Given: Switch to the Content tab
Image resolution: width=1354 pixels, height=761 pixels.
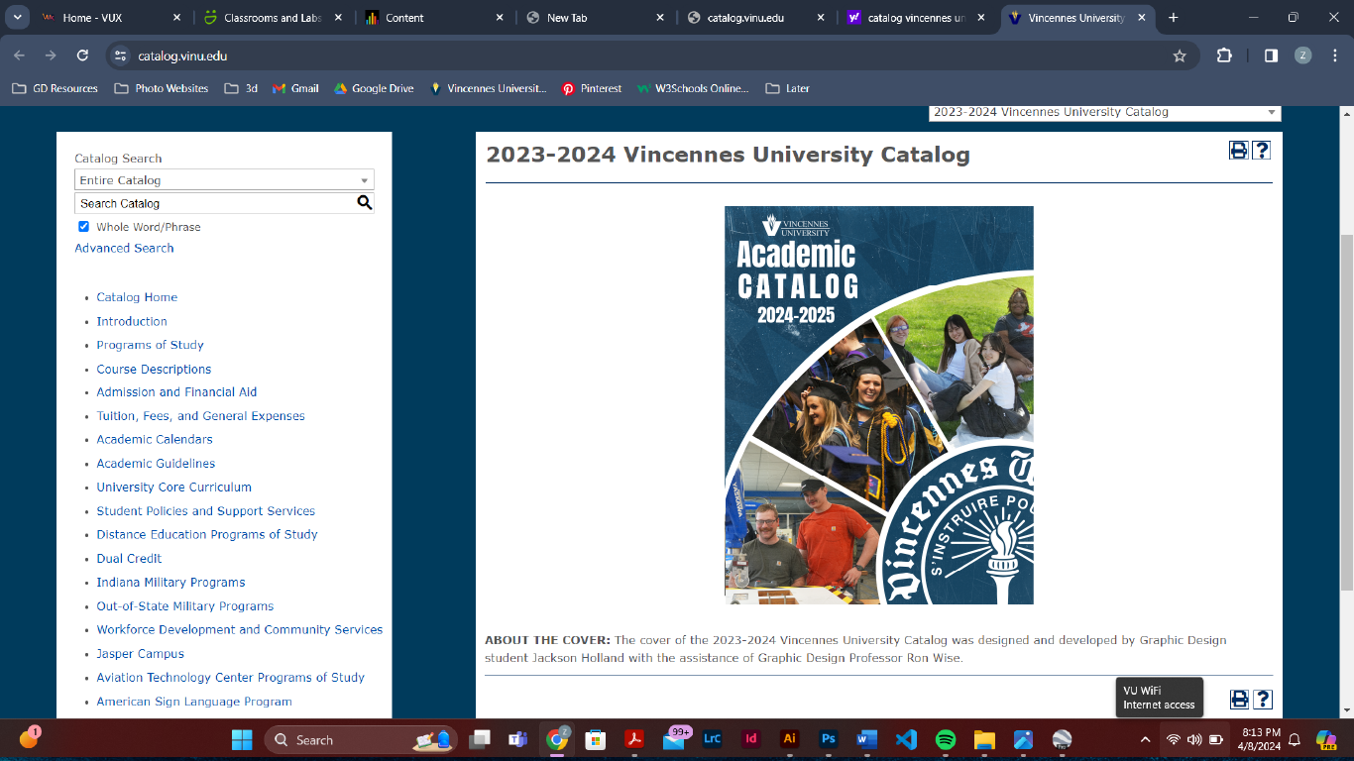Looking at the screenshot, I should pyautogui.click(x=436, y=18).
